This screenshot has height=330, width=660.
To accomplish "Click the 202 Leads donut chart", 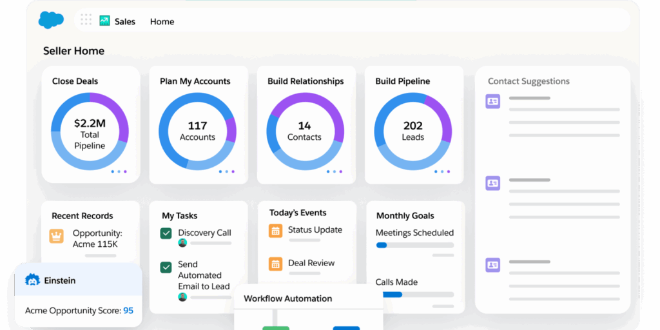I will point(413,131).
